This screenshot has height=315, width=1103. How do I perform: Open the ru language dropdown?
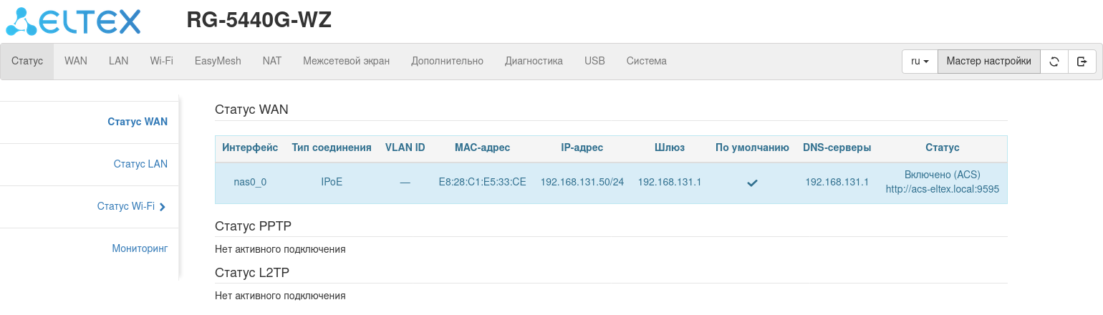pyautogui.click(x=920, y=62)
